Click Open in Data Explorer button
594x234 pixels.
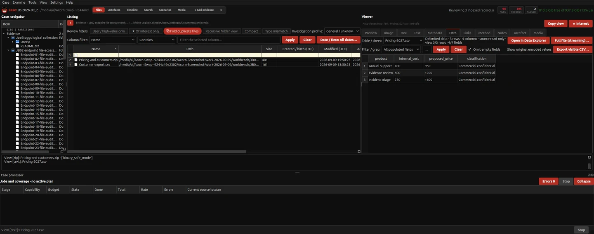[528, 40]
